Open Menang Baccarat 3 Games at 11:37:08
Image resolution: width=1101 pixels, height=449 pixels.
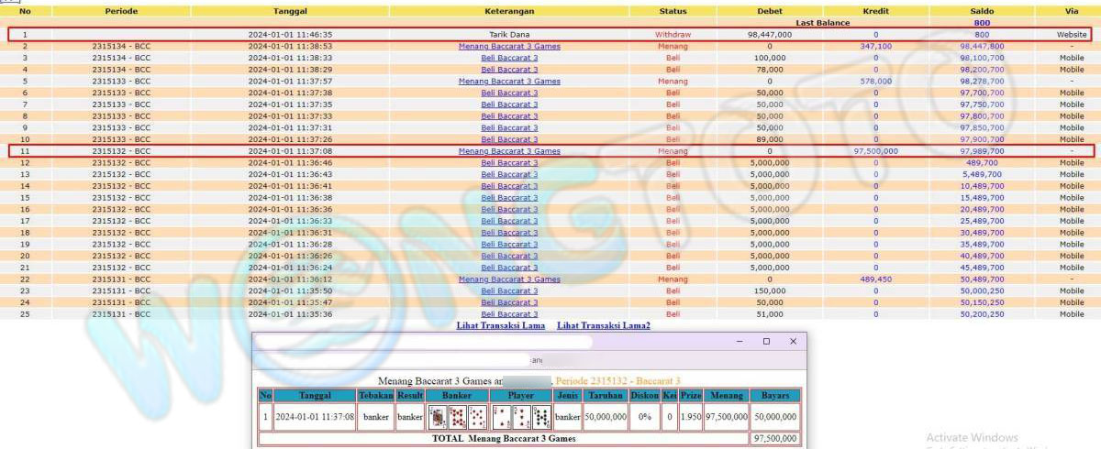click(x=509, y=151)
